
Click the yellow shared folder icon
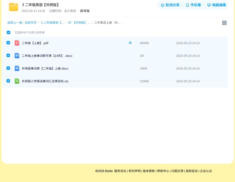pyautogui.click(x=13, y=7)
